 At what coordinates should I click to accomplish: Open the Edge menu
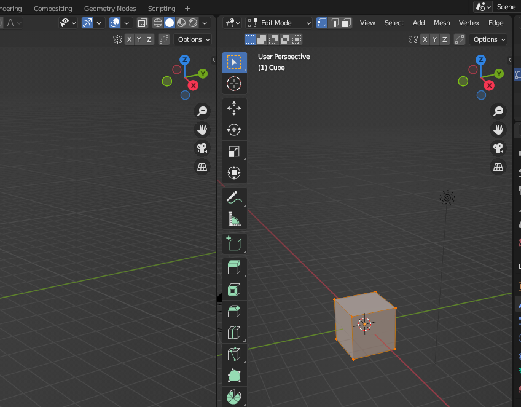(496, 23)
